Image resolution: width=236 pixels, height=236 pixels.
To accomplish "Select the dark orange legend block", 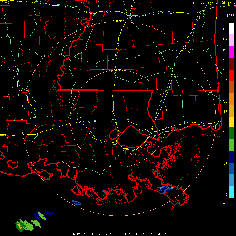I will click(x=232, y=87).
